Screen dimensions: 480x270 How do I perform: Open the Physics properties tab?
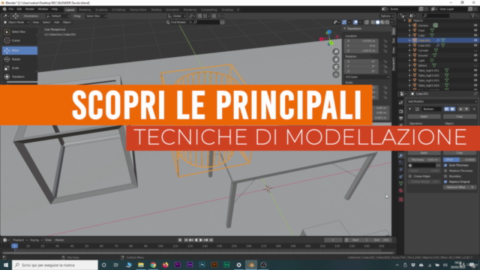click(401, 169)
